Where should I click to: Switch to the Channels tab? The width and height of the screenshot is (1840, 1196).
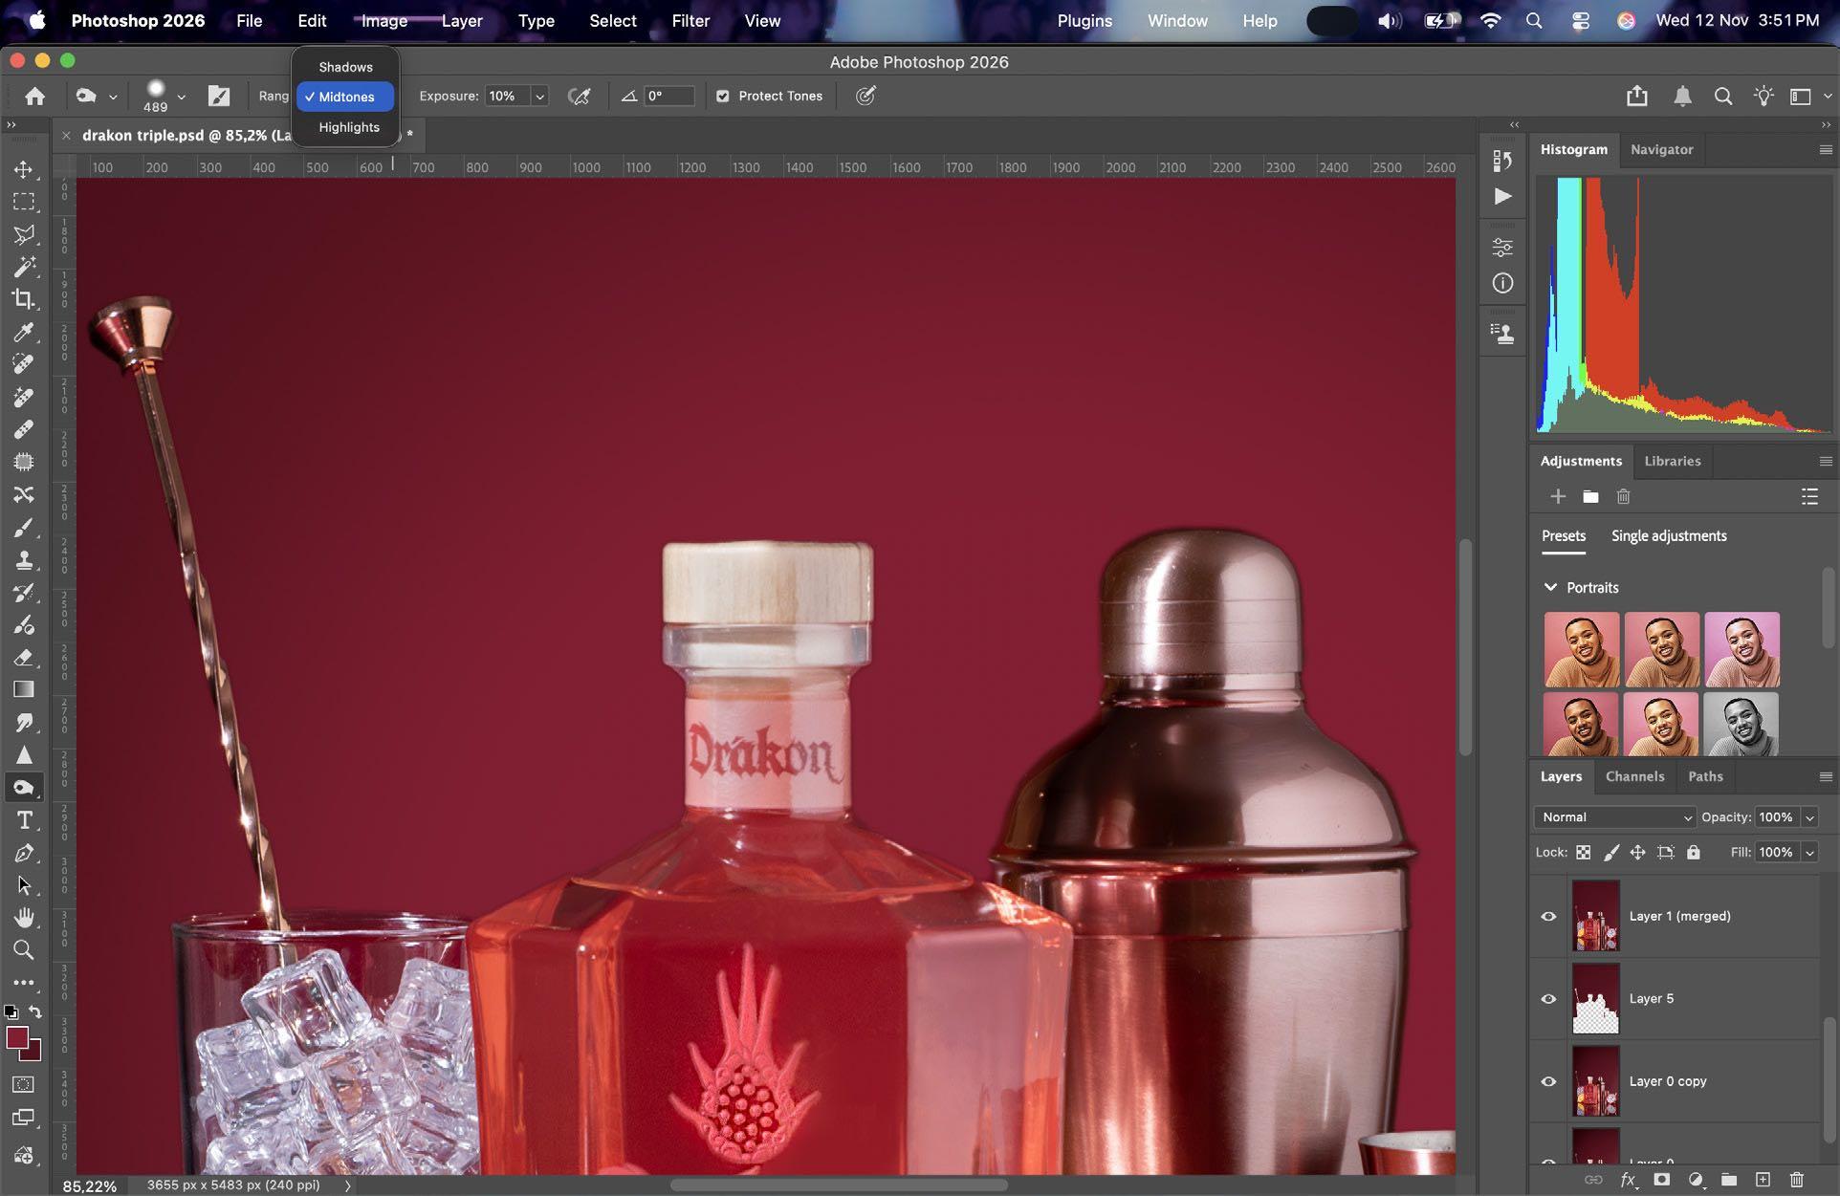point(1634,776)
